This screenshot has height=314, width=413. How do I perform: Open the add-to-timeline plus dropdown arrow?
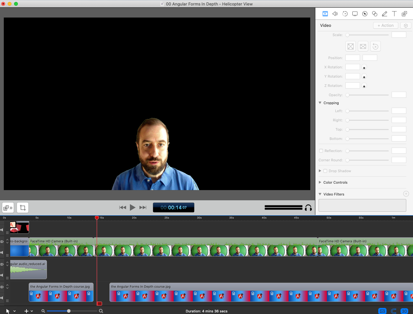[32, 311]
